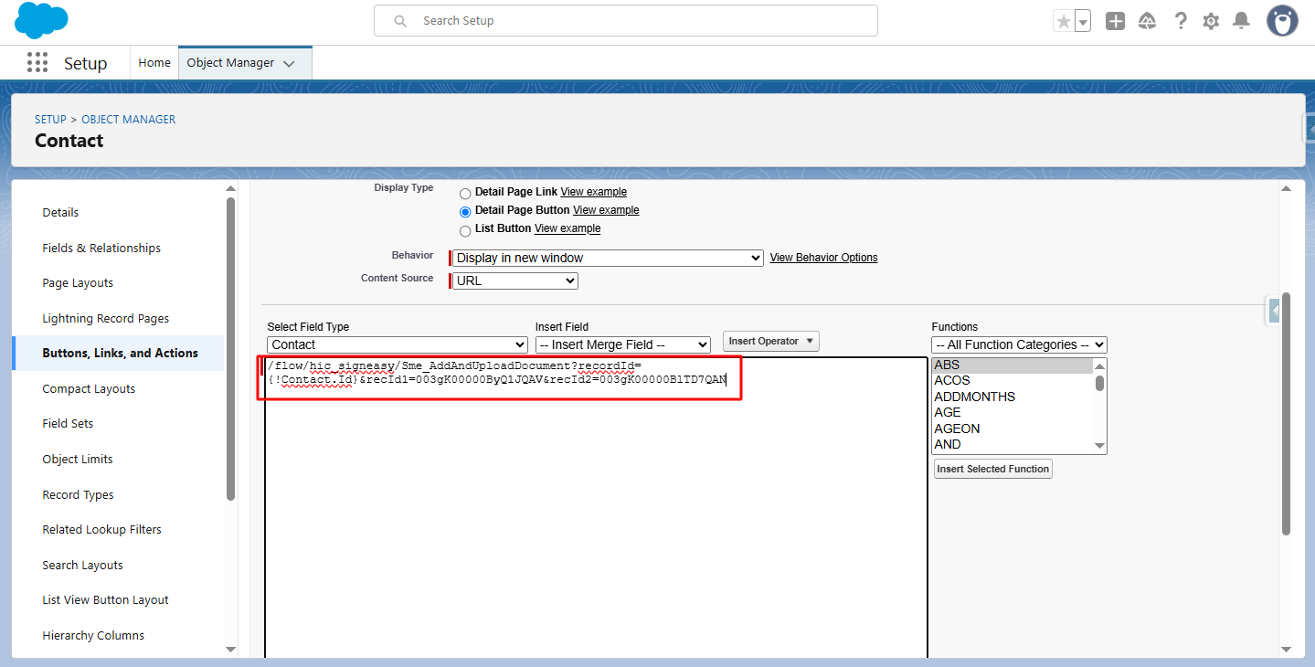Screen dimensions: 1315x667
Task: Select the Detail Page Link radio button
Action: point(465,193)
